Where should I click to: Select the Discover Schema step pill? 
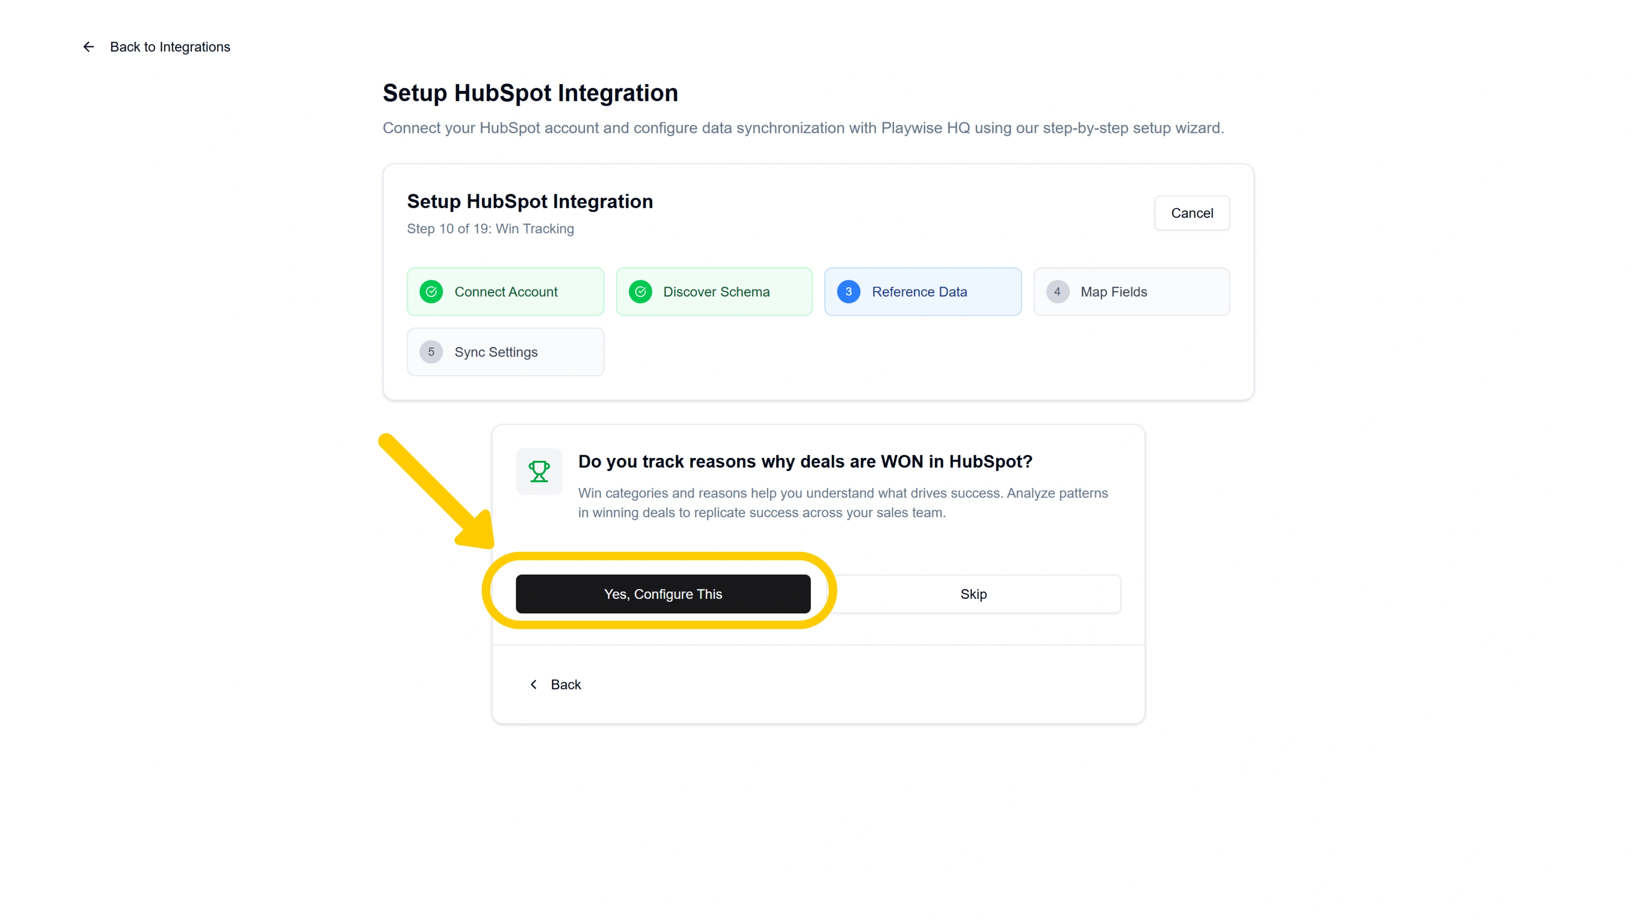(714, 291)
